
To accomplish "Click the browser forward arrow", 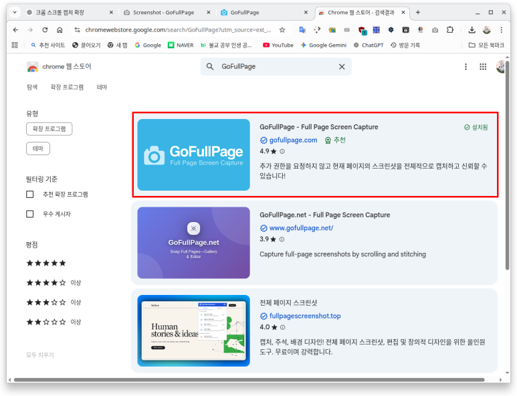I will click(30, 30).
